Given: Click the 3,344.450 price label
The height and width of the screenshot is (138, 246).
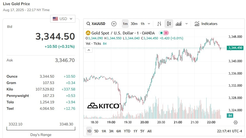Looking at the screenshot, I should pyautogui.click(x=235, y=48).
